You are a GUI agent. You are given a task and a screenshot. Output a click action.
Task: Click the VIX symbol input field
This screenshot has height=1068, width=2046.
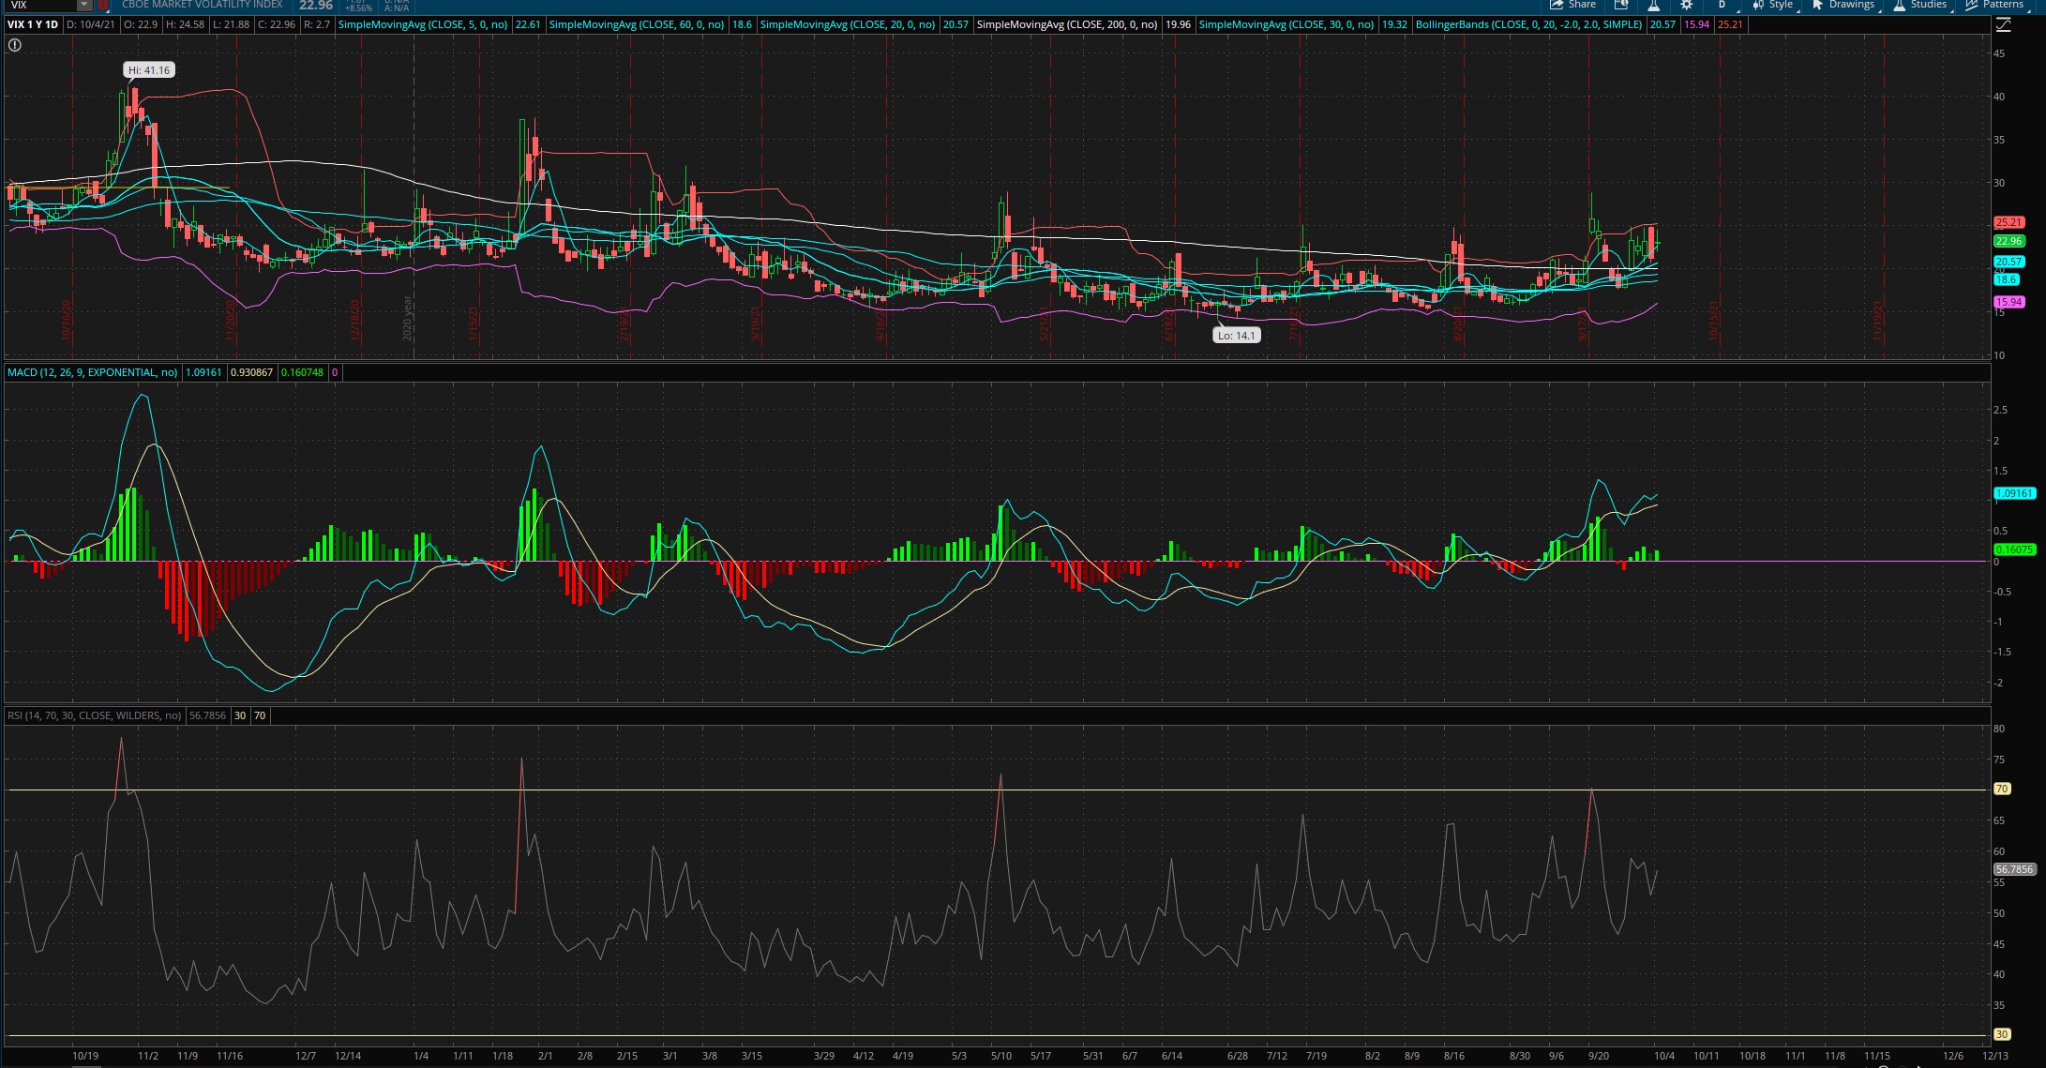point(39,5)
